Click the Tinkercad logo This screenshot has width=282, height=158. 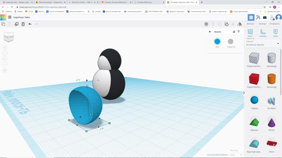[3, 17]
